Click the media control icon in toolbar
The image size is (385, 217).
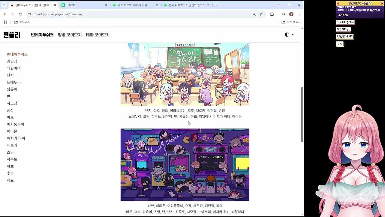point(283,14)
